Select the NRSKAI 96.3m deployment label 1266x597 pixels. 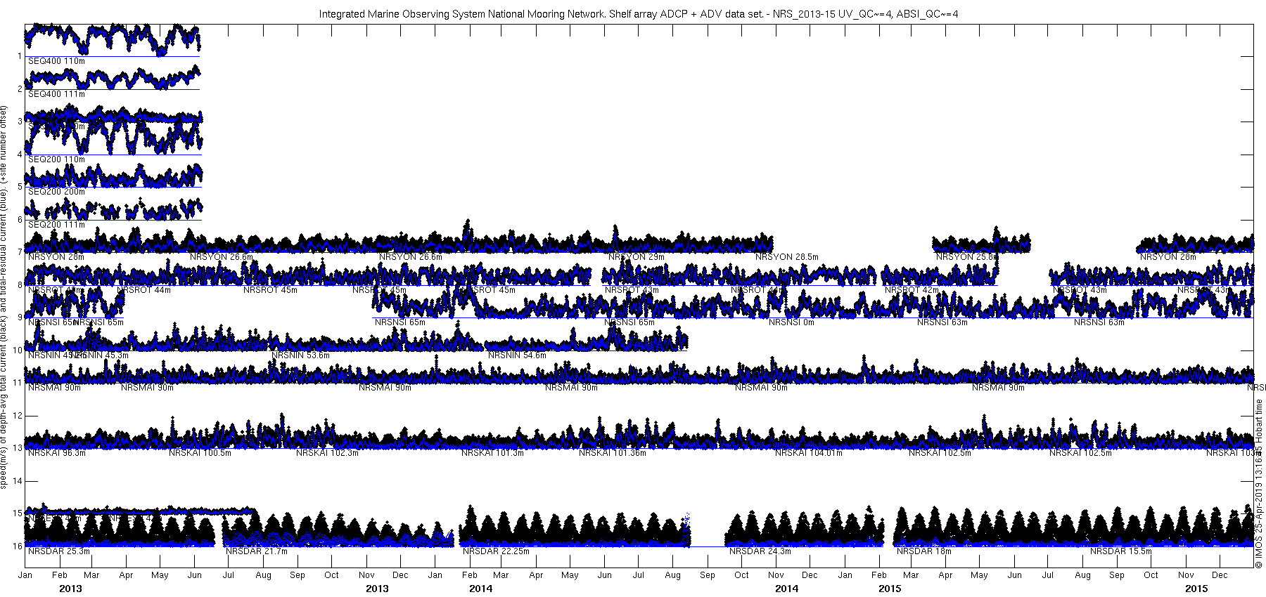point(56,453)
